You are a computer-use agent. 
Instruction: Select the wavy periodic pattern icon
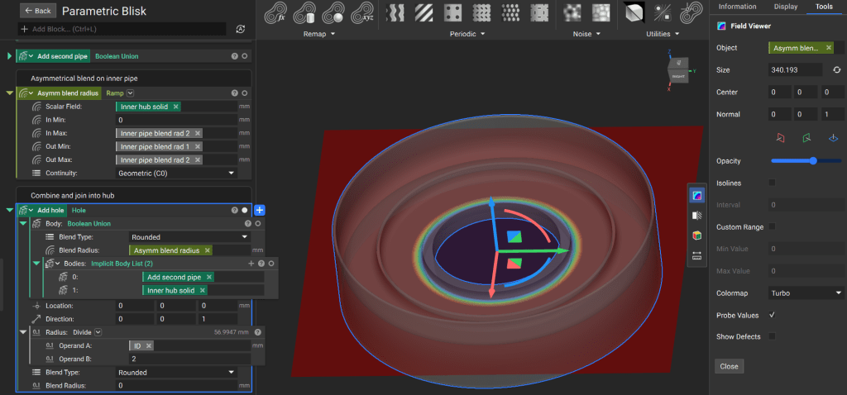tap(396, 13)
